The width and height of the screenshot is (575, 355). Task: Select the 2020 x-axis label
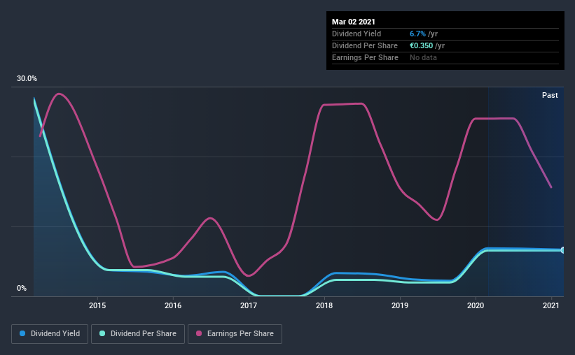[x=476, y=305]
